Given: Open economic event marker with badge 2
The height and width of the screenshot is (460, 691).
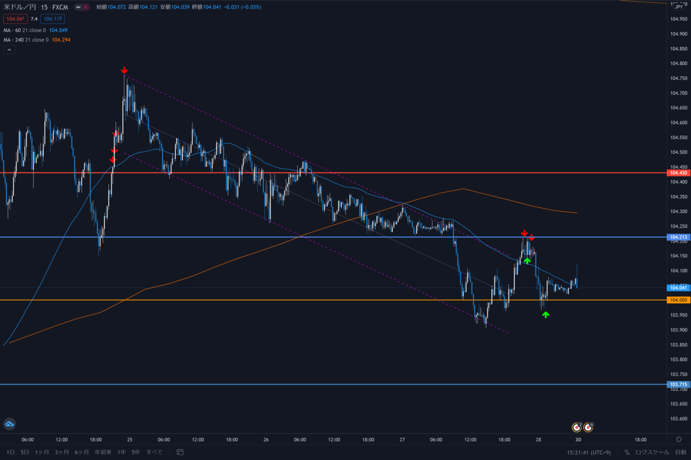Looking at the screenshot, I should [x=576, y=427].
